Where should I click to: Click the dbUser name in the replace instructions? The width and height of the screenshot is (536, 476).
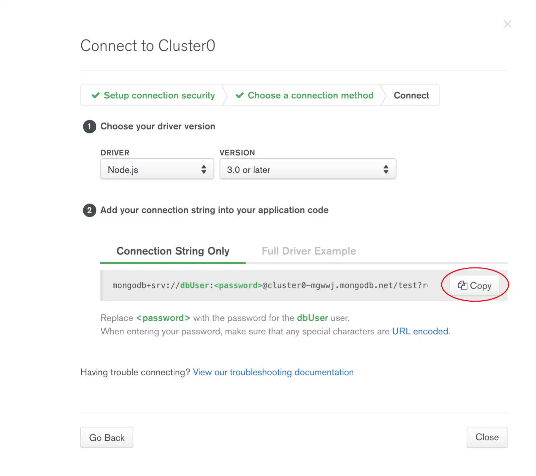[x=312, y=318]
